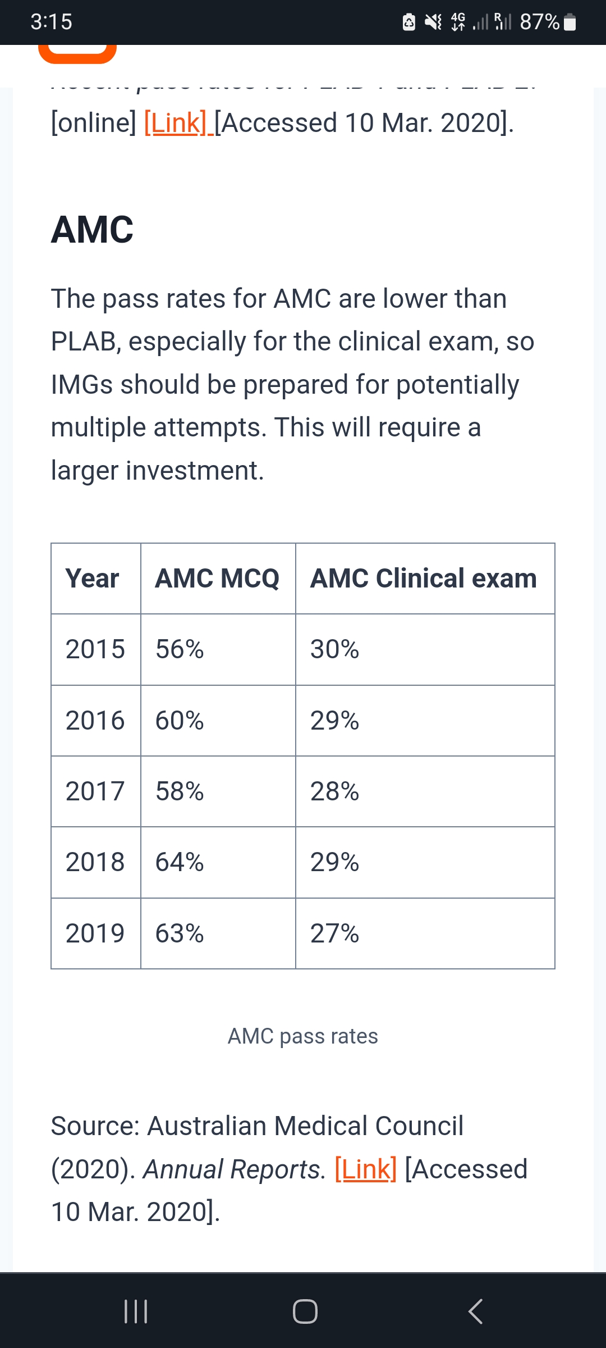Open the Recents navigation icon

(x=136, y=1313)
